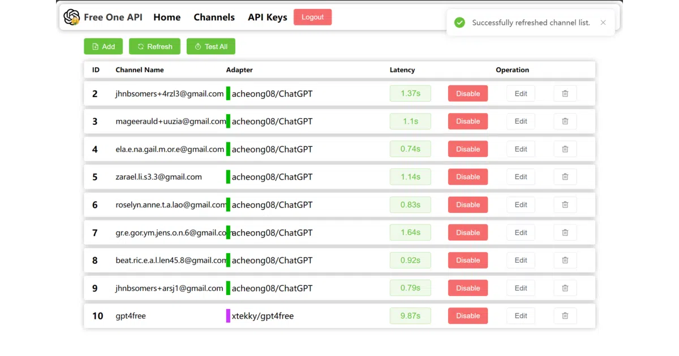The width and height of the screenshot is (679, 356).
Task: Click the xtekky/gpt4free adapter text
Action: pyautogui.click(x=263, y=316)
